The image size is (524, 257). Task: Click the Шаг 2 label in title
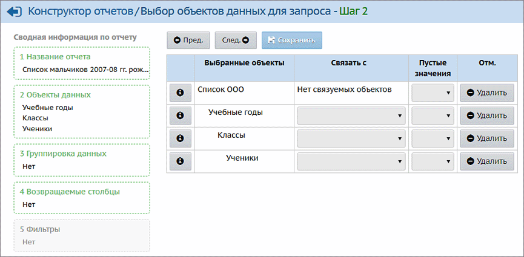click(354, 11)
